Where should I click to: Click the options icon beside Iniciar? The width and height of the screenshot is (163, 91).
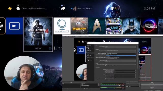[x=50, y=48]
